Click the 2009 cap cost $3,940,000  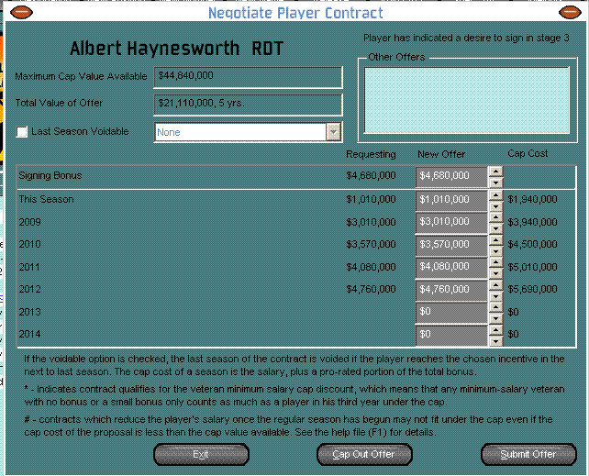(x=532, y=222)
